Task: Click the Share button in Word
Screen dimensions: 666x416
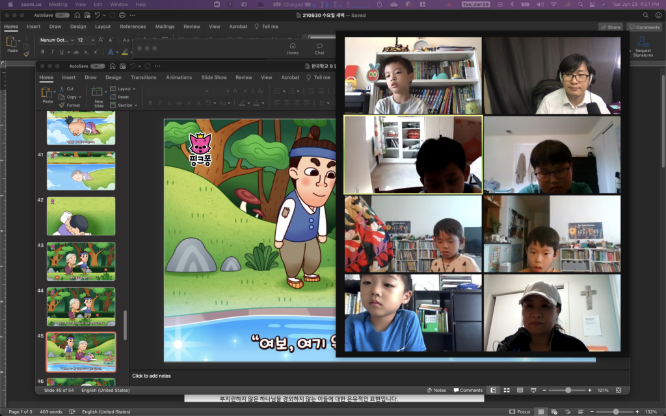Action: click(610, 27)
